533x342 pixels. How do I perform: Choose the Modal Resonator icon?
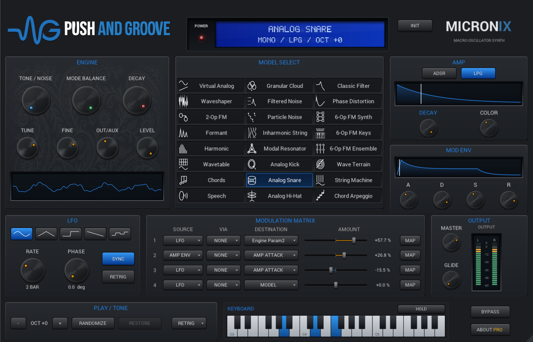pyautogui.click(x=252, y=149)
